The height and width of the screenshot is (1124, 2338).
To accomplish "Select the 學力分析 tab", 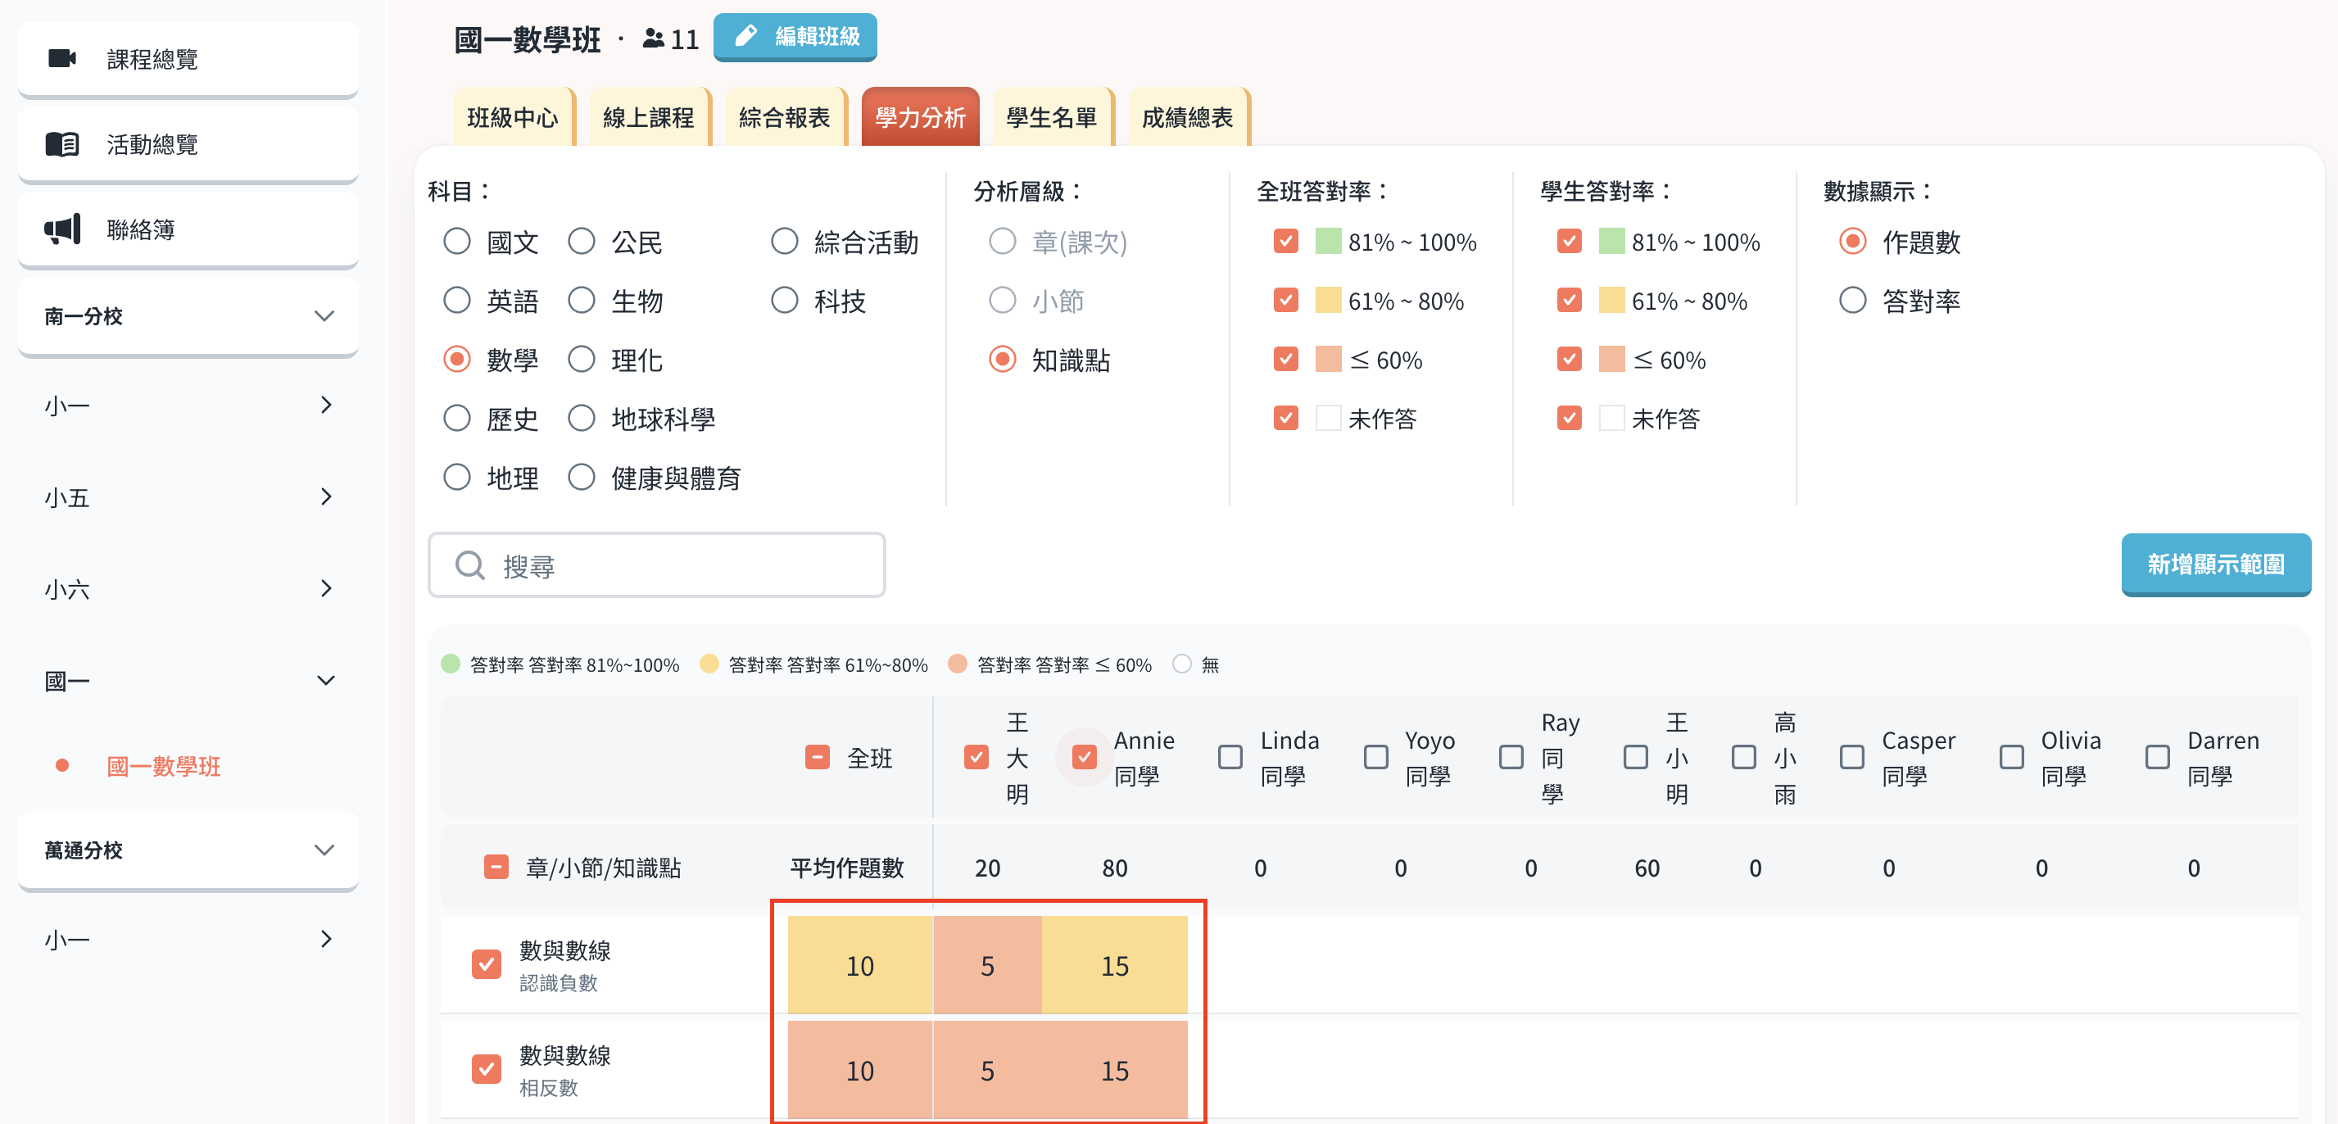I will pos(920,117).
